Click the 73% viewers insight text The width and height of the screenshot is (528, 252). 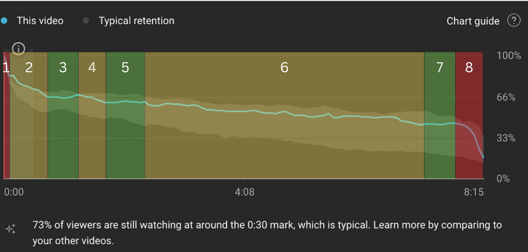click(x=267, y=233)
